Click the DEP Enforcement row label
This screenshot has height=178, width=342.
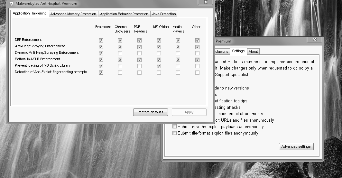(x=28, y=40)
